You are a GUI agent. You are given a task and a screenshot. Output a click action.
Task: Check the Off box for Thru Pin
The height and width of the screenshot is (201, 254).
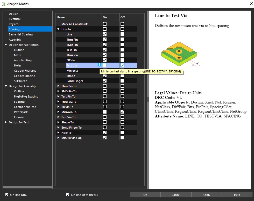(122, 40)
